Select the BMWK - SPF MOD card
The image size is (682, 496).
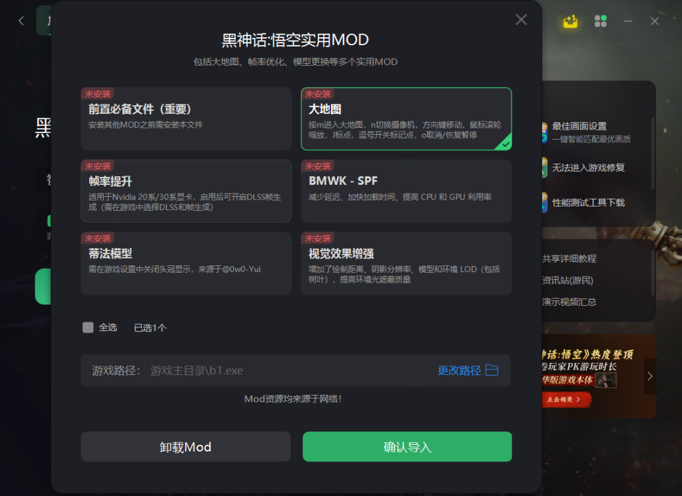point(406,191)
